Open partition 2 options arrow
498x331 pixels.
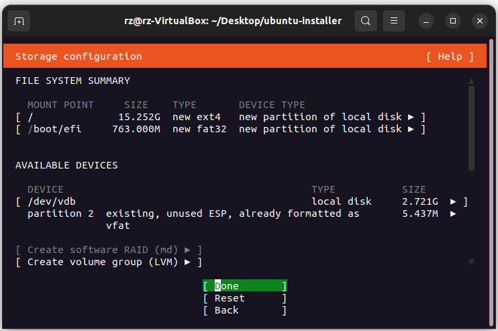[454, 214]
